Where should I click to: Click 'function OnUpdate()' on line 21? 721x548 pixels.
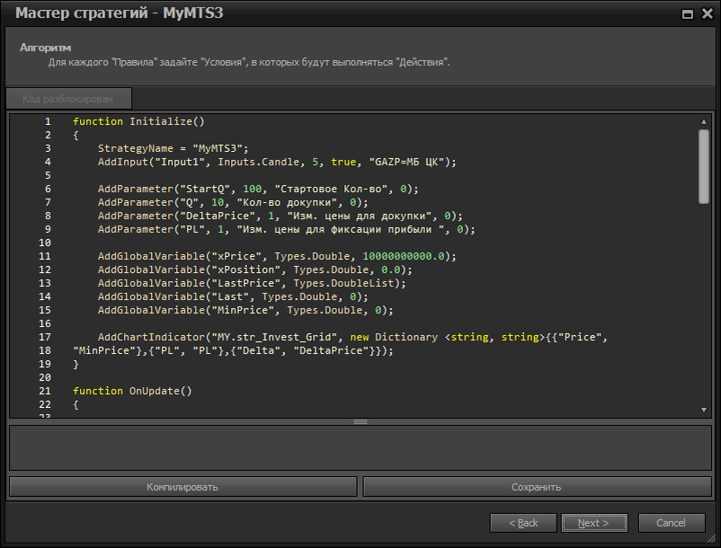132,391
